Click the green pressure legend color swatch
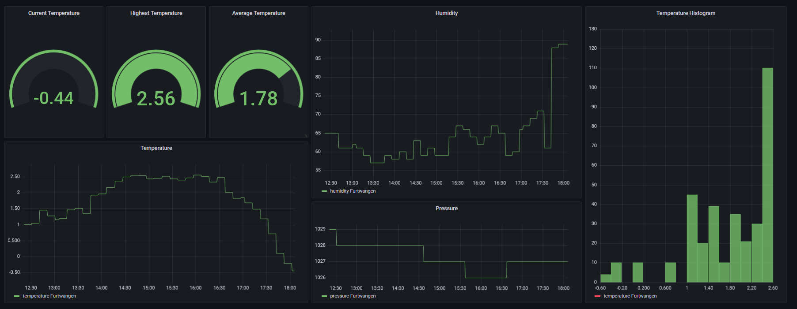This screenshot has width=797, height=309. pos(324,296)
